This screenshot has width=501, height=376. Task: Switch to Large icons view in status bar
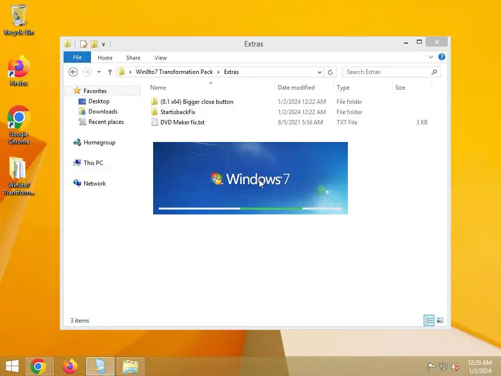pyautogui.click(x=440, y=320)
